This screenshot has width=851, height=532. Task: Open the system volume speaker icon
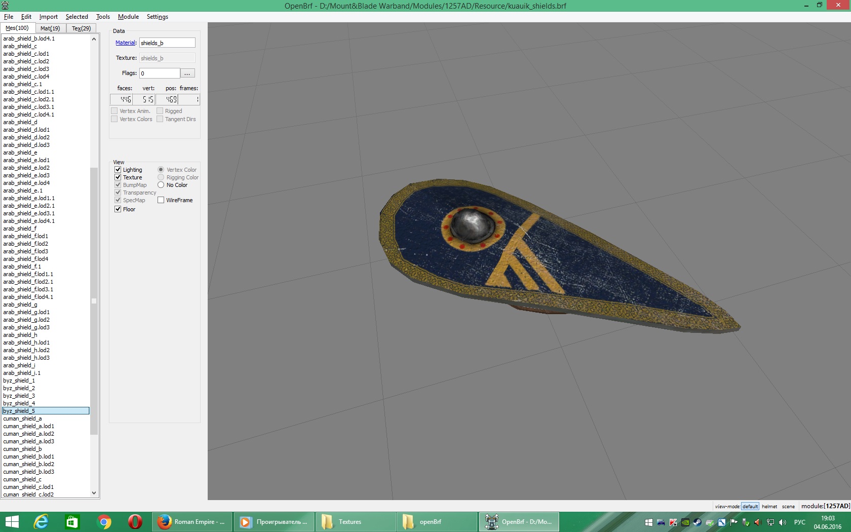click(x=783, y=522)
